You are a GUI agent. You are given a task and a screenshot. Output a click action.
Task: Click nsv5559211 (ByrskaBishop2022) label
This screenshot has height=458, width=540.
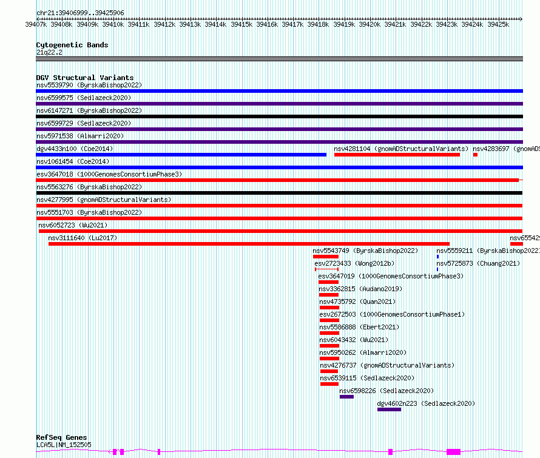[488, 251]
